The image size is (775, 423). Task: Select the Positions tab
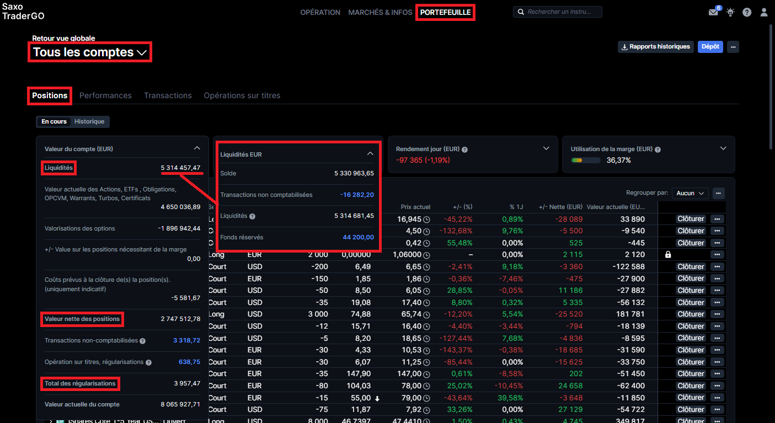point(50,95)
